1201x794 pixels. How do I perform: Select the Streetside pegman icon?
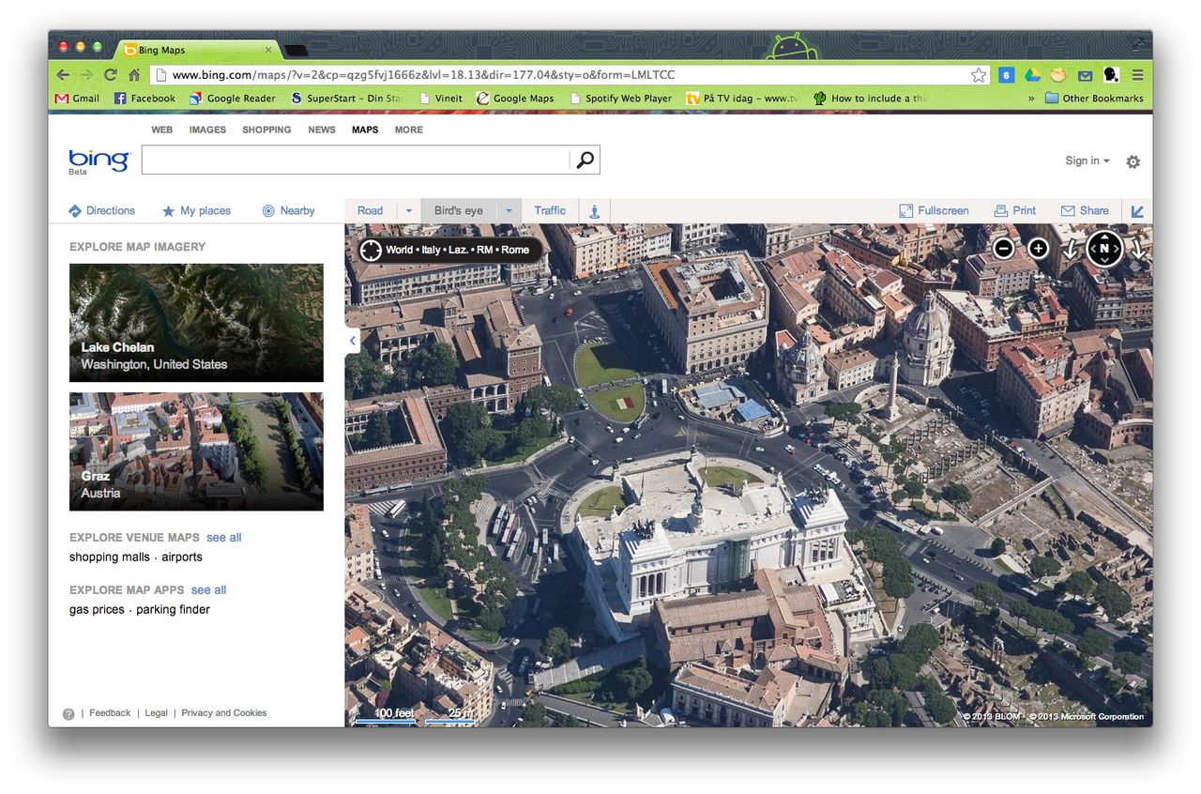tap(594, 210)
